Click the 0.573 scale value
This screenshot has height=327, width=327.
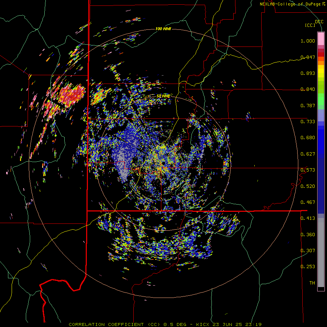click(x=308, y=170)
